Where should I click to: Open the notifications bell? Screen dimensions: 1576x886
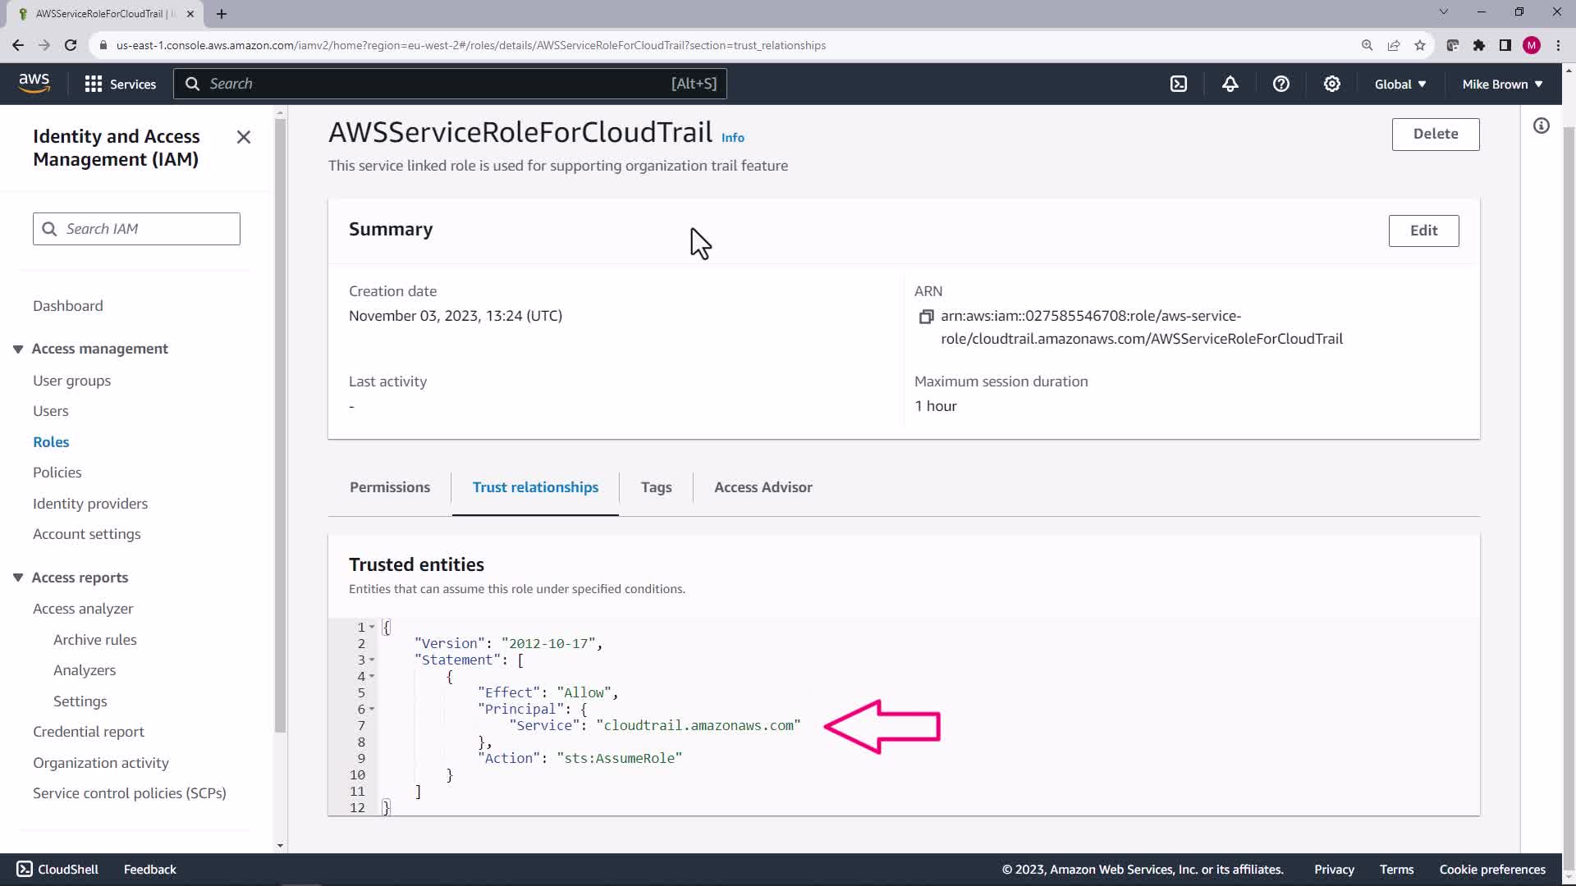tap(1230, 84)
